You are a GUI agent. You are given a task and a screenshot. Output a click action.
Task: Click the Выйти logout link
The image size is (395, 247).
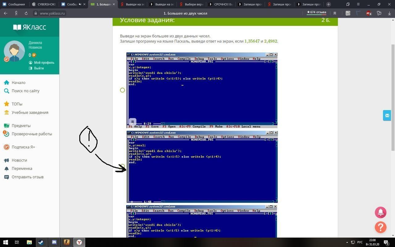(x=39, y=68)
